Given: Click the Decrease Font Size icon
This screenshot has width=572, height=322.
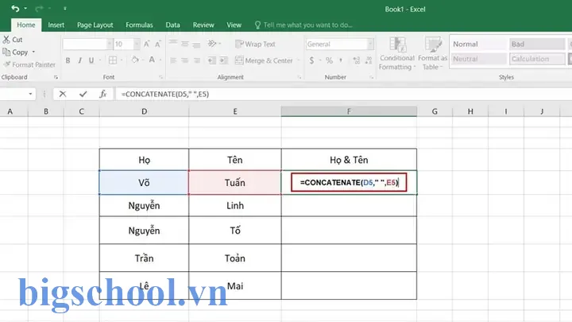Looking at the screenshot, I should [x=157, y=45].
